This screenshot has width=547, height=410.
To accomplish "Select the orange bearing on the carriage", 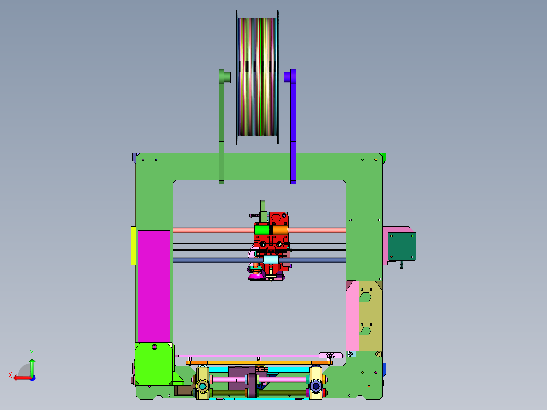I will pyautogui.click(x=280, y=230).
